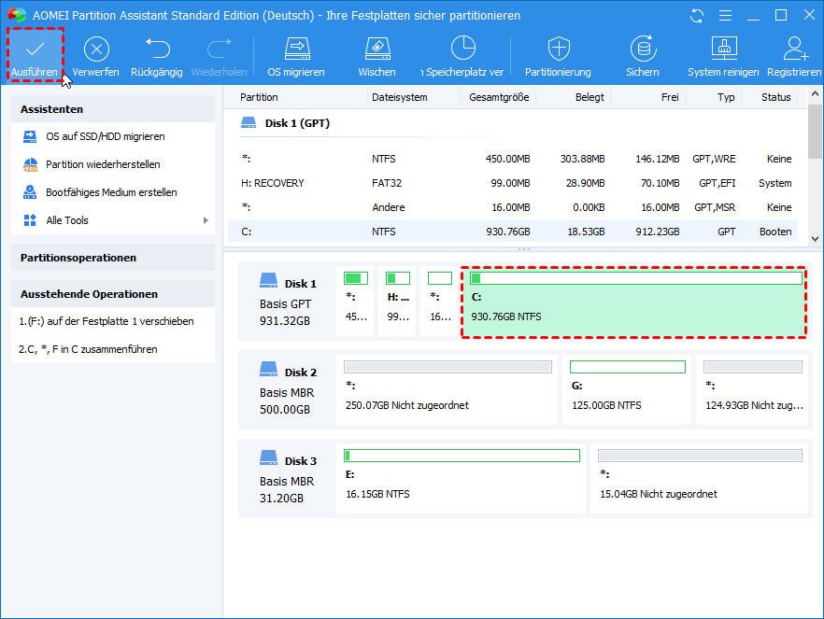Screen dimensions: 824x619
Task: Open Partition wiederherstellen wizard
Action: [103, 164]
